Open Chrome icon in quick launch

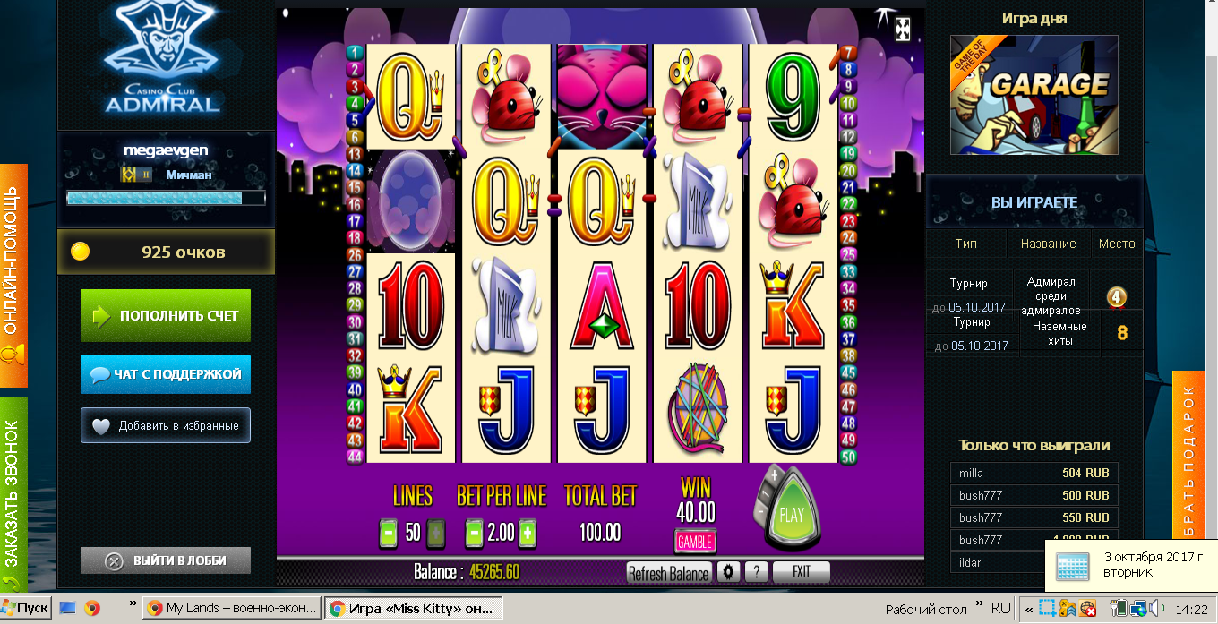91,608
